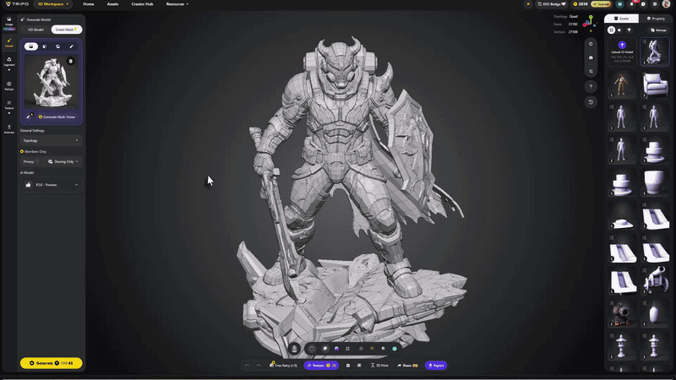Open the DCC Bridge button

coord(552,4)
